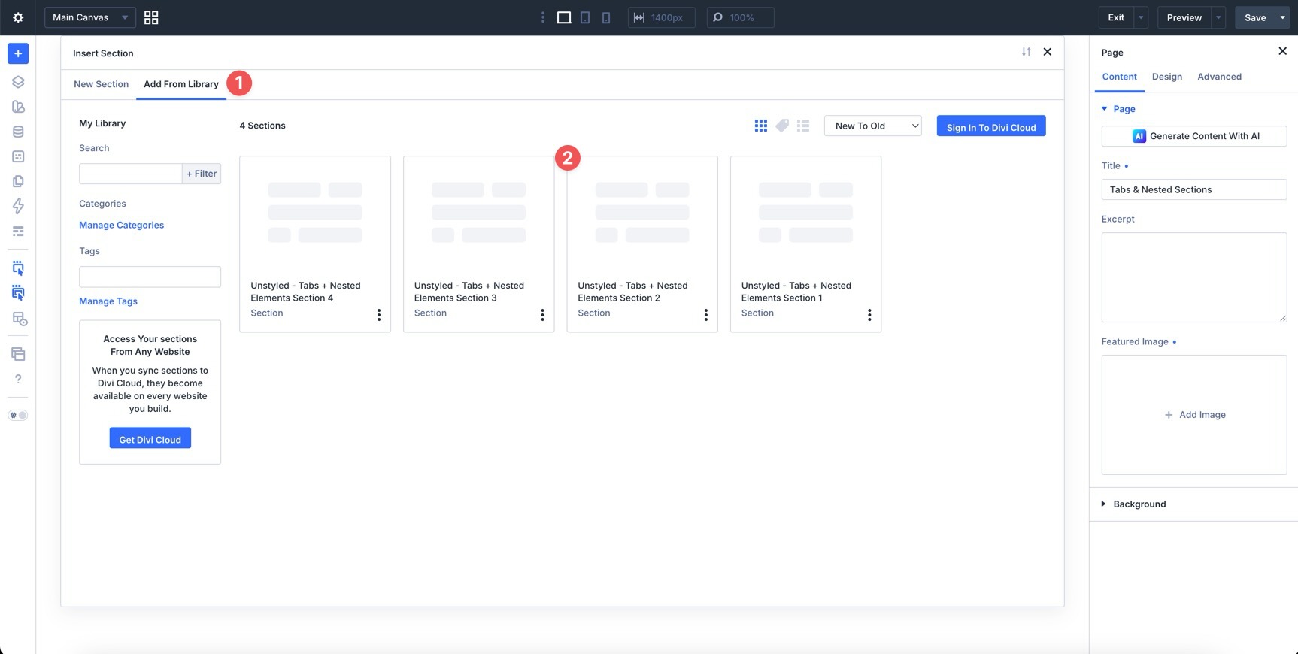This screenshot has height=654, width=1298.
Task: Switch library to grid view
Action: pos(761,126)
